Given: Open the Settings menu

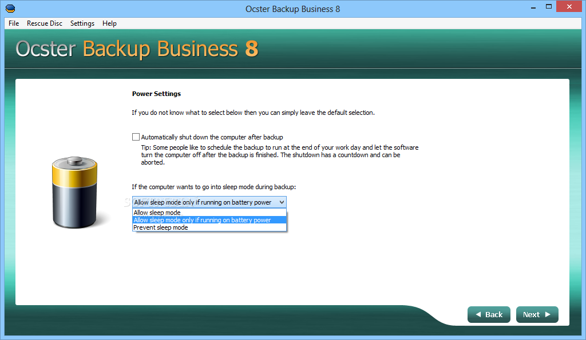Looking at the screenshot, I should coord(82,23).
